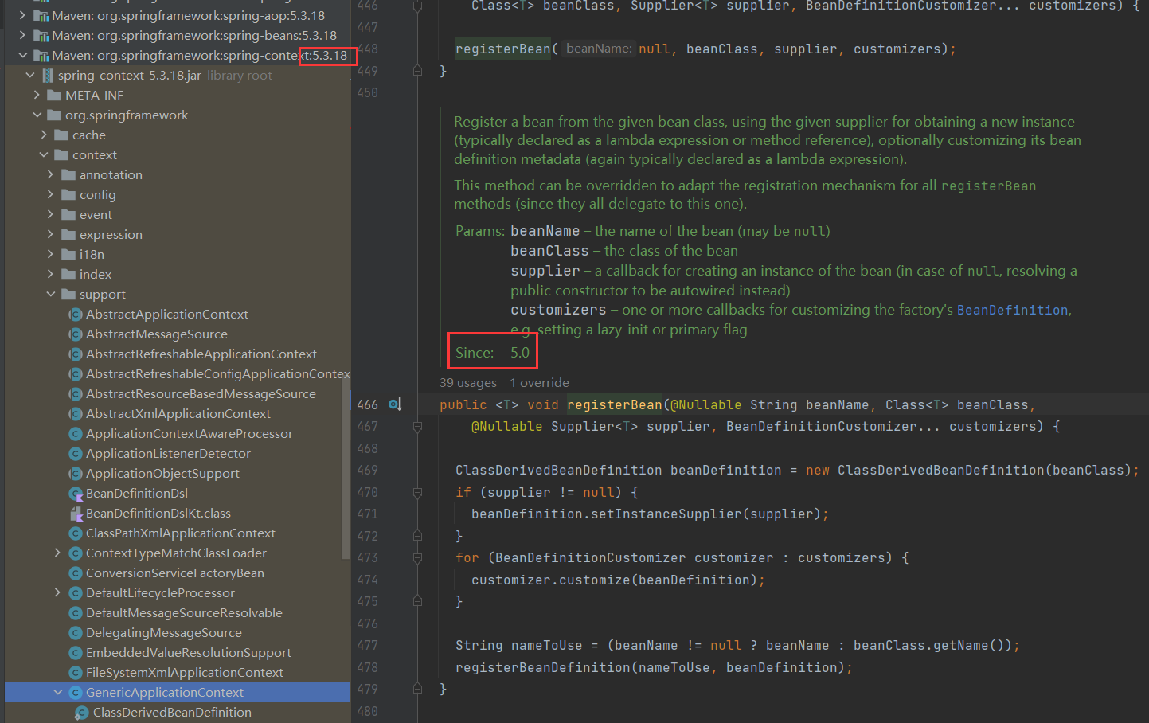This screenshot has width=1149, height=723.
Task: Click the fold end marker at line 479
Action: click(x=417, y=689)
